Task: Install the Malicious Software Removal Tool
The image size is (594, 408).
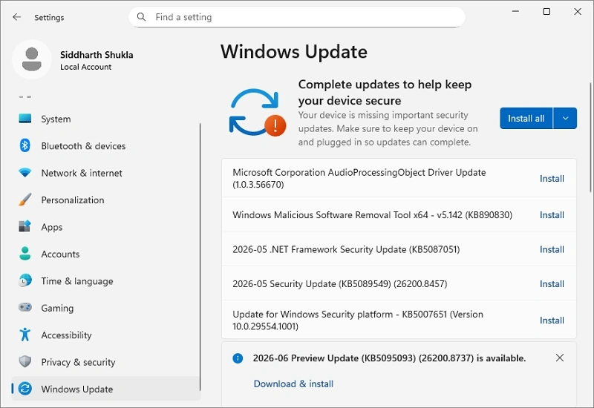Action: click(x=552, y=214)
